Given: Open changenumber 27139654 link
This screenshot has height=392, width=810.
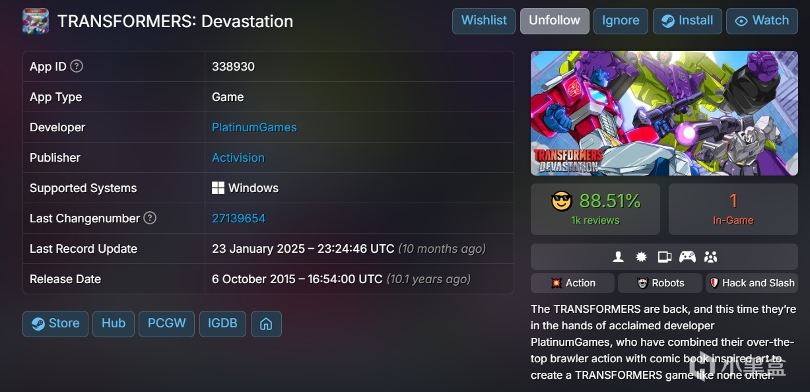Looking at the screenshot, I should 239,218.
